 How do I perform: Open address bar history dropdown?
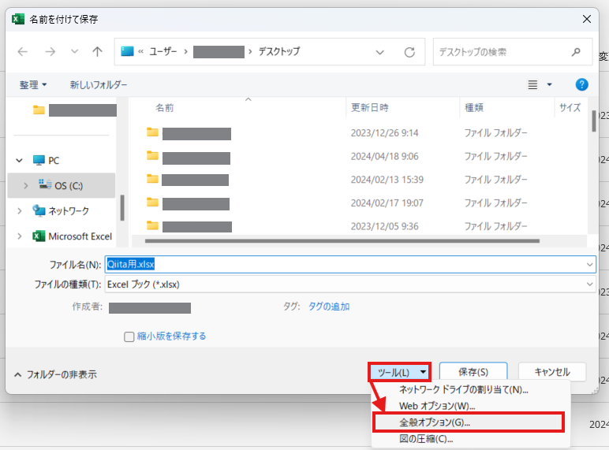click(x=380, y=52)
